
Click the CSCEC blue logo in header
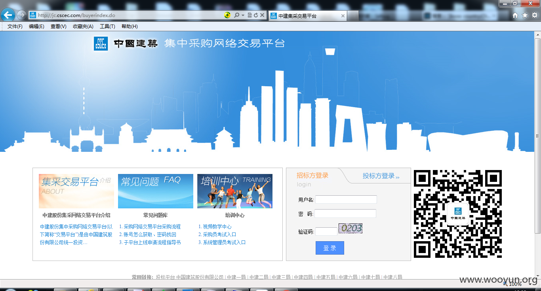(x=101, y=43)
